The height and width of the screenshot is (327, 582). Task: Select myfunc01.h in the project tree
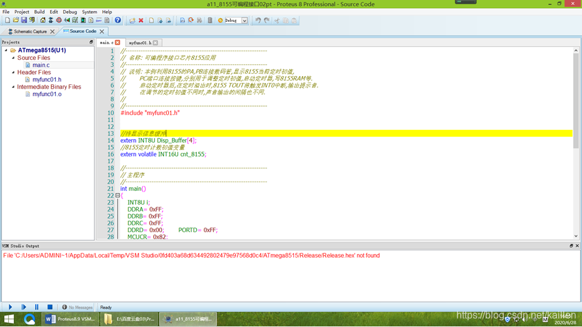tap(47, 79)
